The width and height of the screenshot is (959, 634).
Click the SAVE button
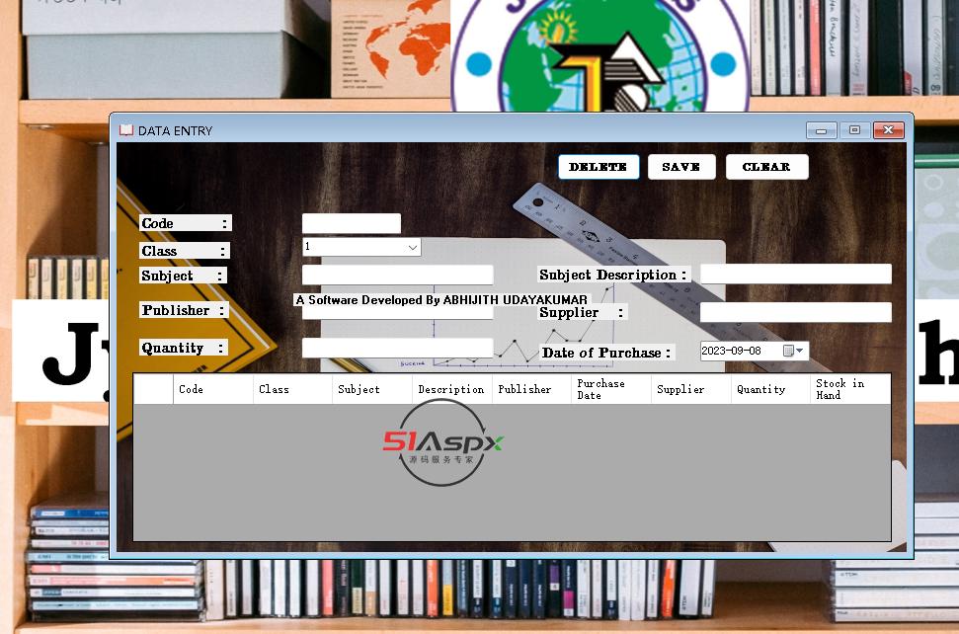[680, 167]
